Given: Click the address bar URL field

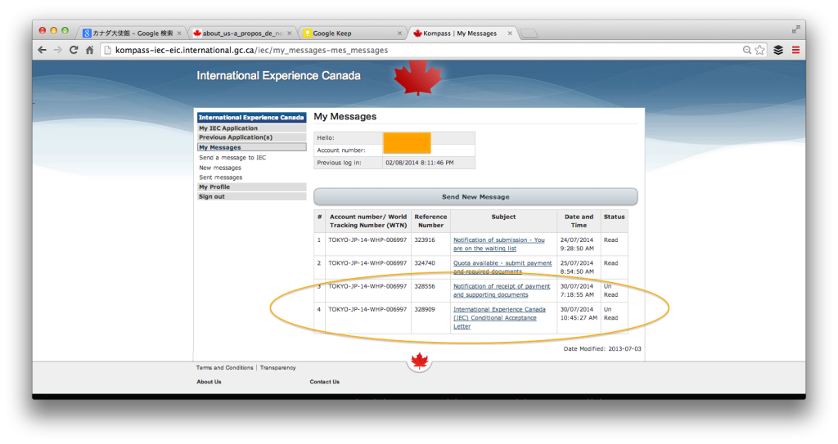Looking at the screenshot, I should coord(409,50).
